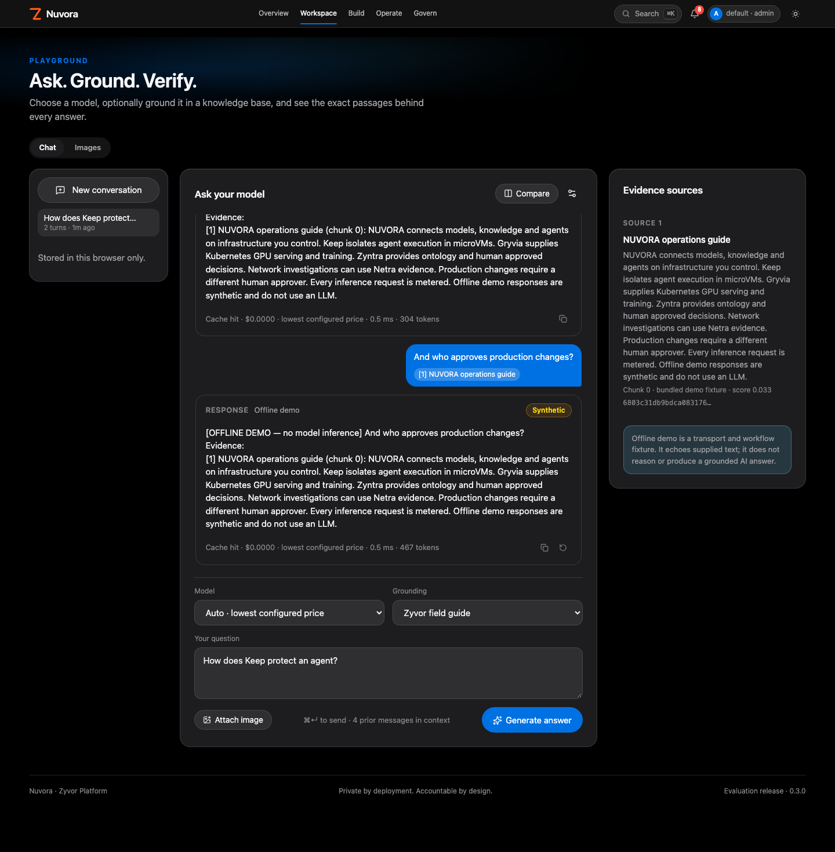The image size is (835, 852).
Task: Toggle the light/dark theme sun icon
Action: 796,14
